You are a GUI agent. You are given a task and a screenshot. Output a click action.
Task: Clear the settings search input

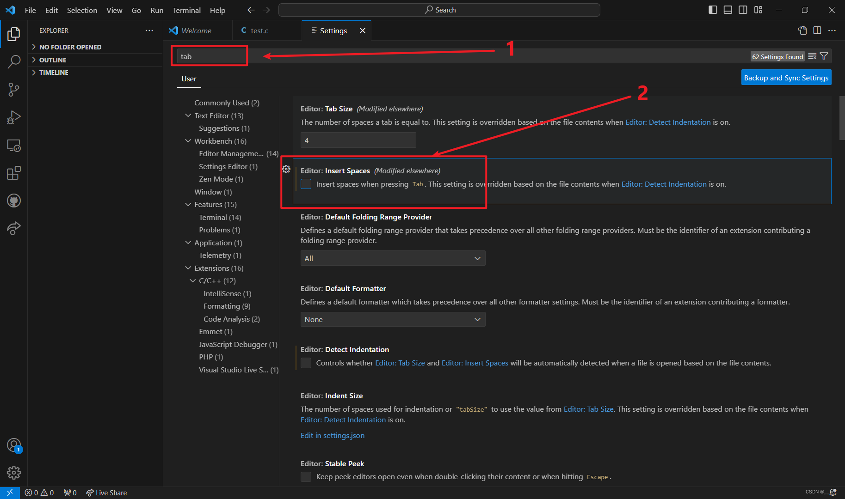812,56
